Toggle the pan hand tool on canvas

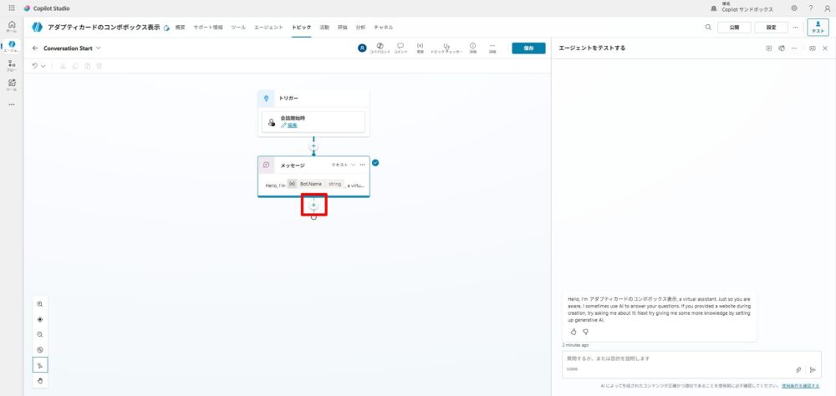(x=40, y=380)
